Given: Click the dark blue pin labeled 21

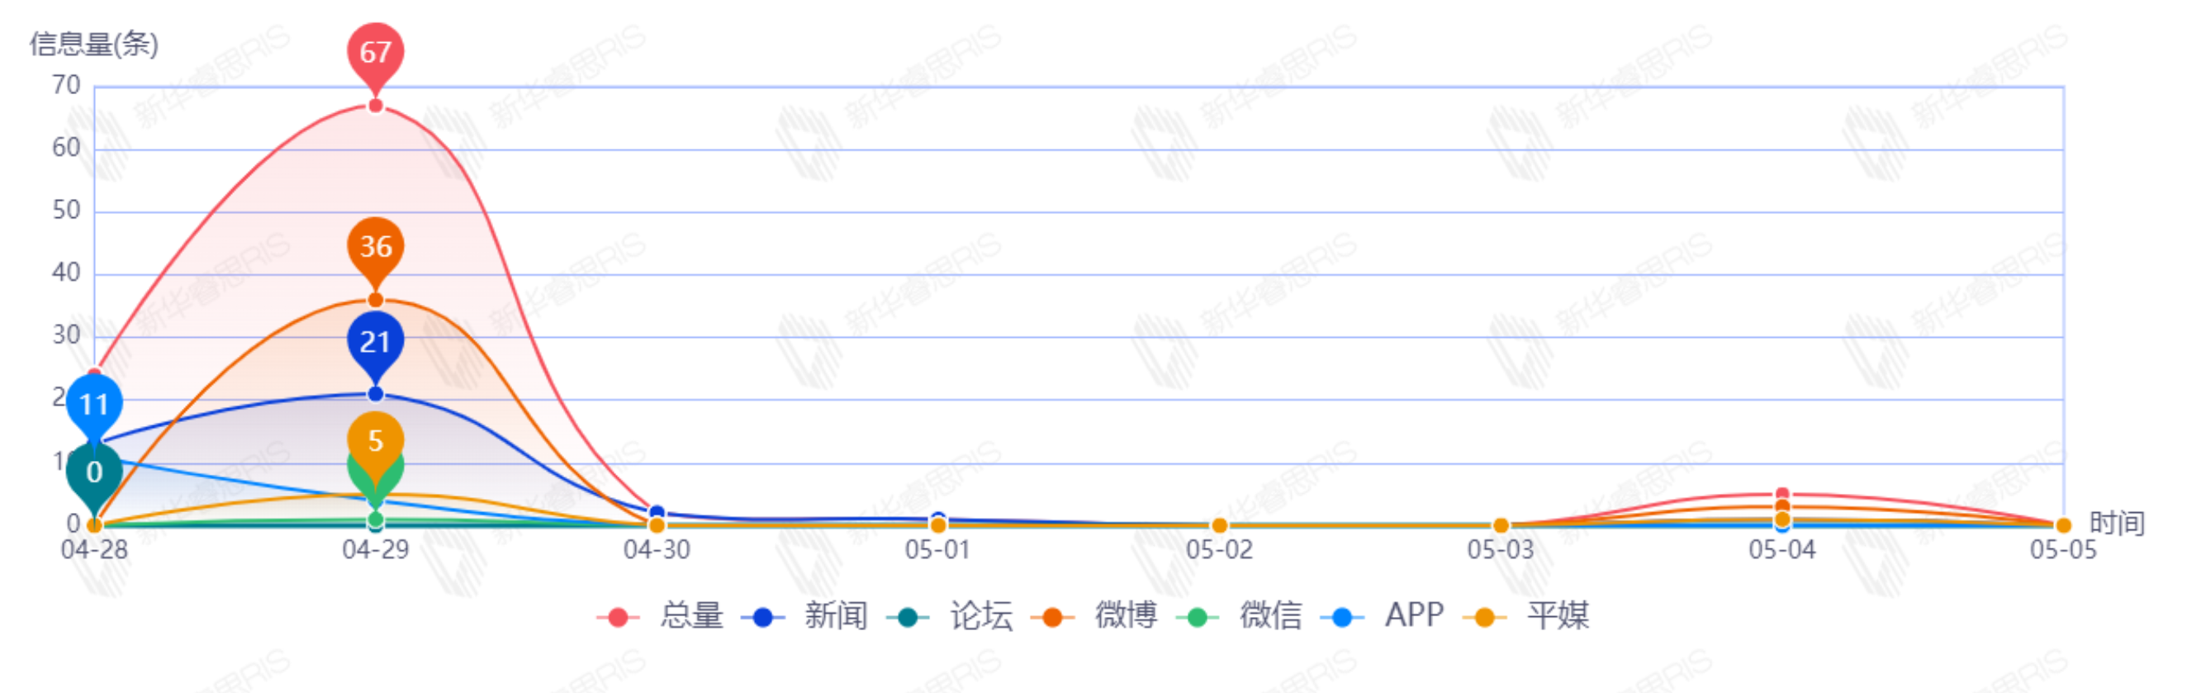Looking at the screenshot, I should (375, 341).
